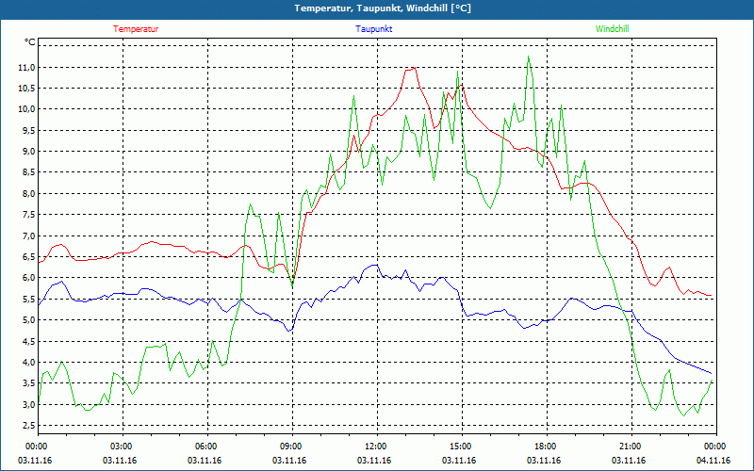The height and width of the screenshot is (471, 754).
Task: Click the red Temperatur legend label
Action: click(136, 29)
